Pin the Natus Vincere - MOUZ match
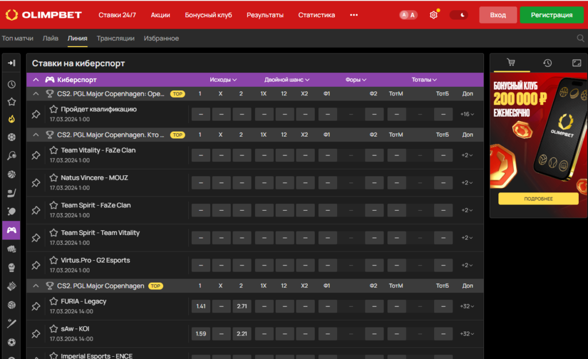This screenshot has height=359, width=588. click(36, 183)
